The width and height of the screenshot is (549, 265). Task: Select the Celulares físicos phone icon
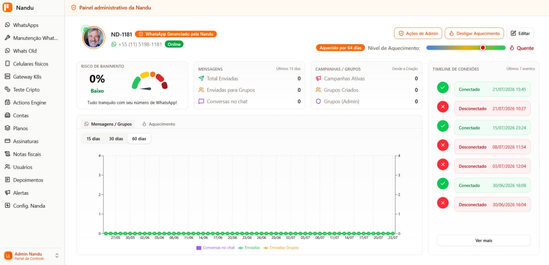click(x=7, y=64)
